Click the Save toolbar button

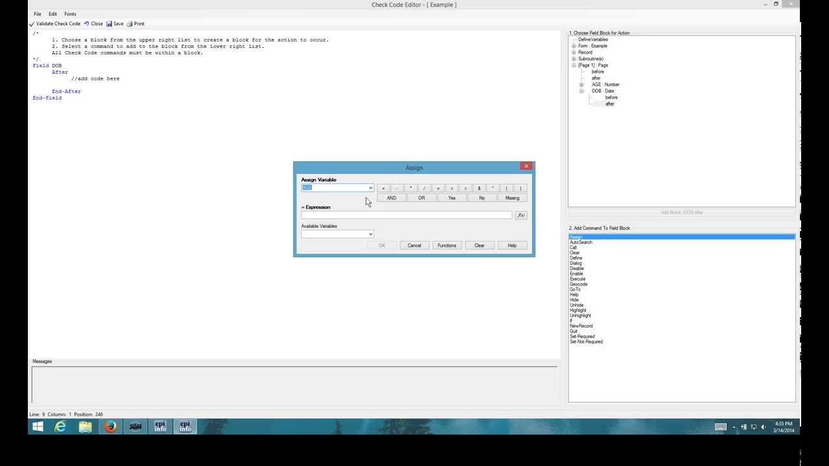115,23
